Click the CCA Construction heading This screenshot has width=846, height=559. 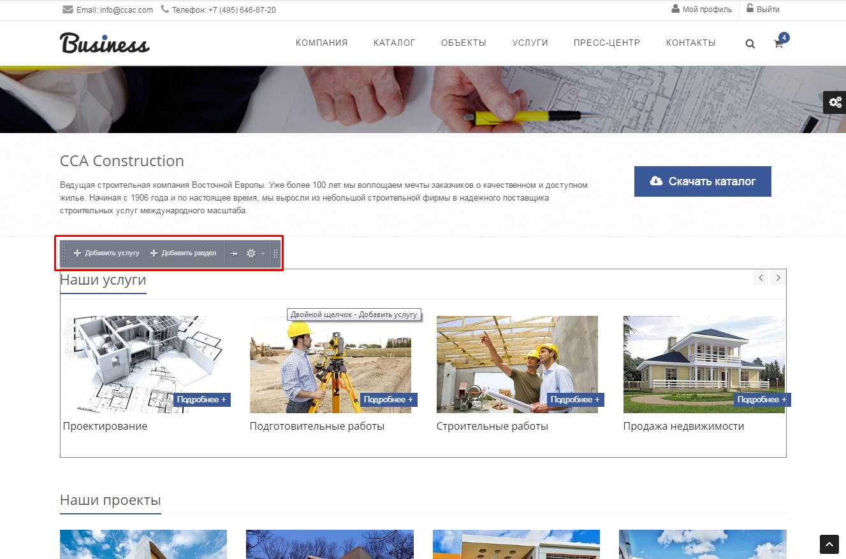pos(122,161)
